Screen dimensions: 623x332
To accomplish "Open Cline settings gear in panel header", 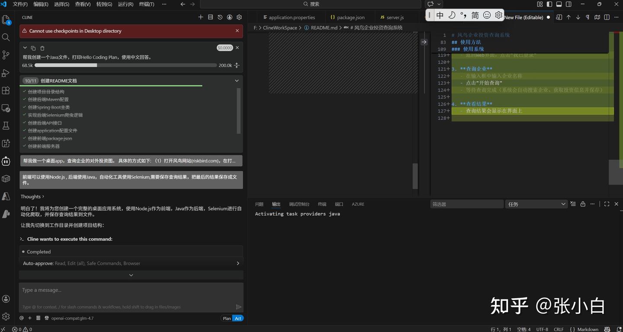I will point(239,17).
